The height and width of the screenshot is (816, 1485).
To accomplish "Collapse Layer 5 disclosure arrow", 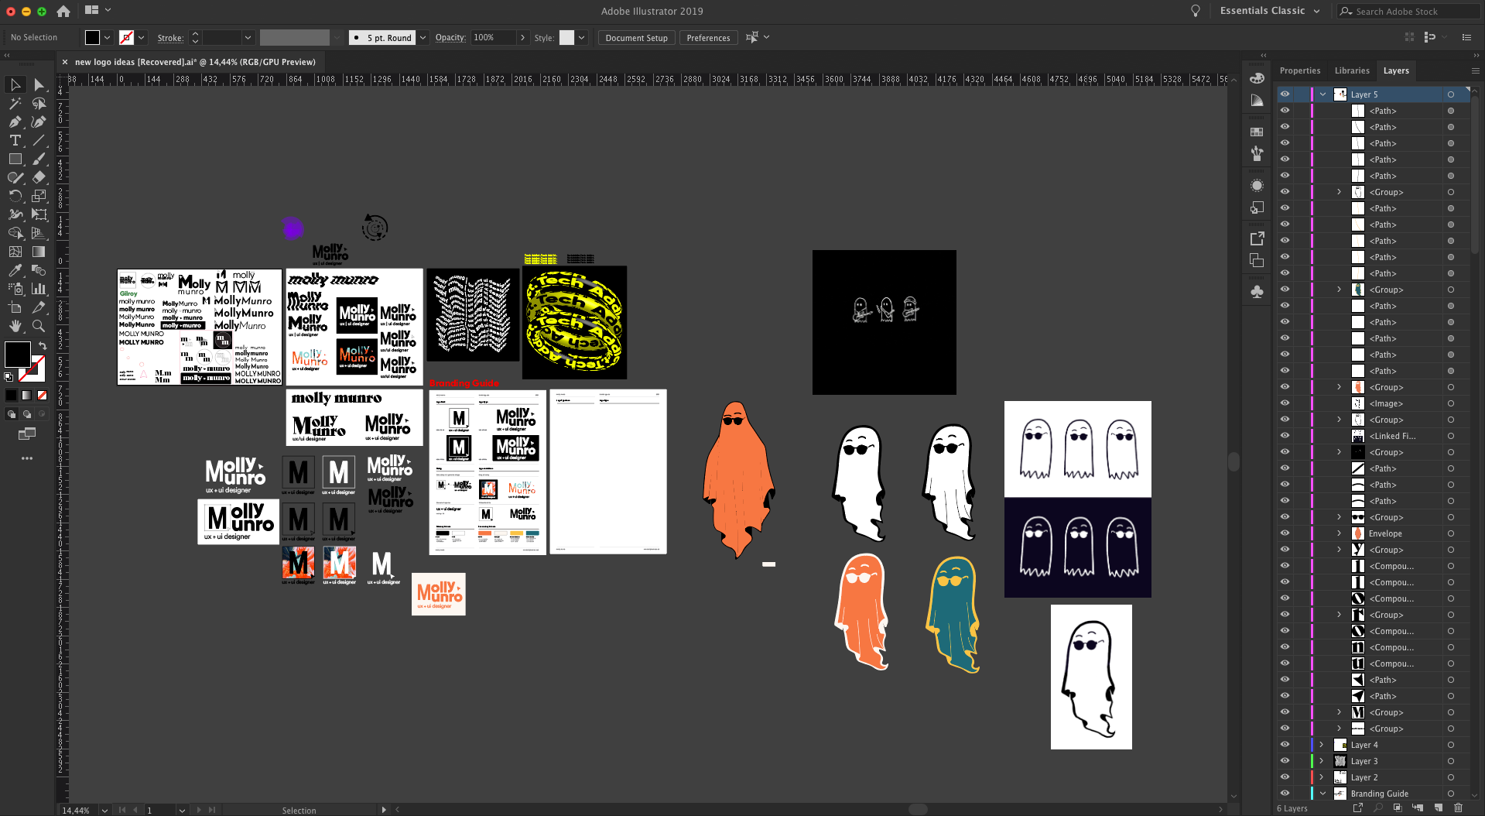I will [1323, 94].
